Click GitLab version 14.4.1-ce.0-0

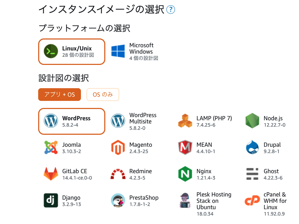[77, 178]
